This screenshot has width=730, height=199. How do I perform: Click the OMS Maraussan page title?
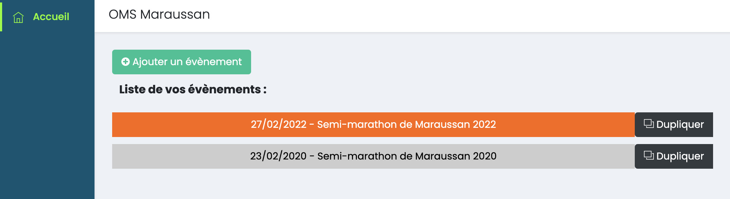tap(159, 15)
